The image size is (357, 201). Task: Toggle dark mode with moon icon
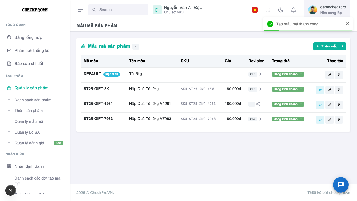pyautogui.click(x=281, y=10)
